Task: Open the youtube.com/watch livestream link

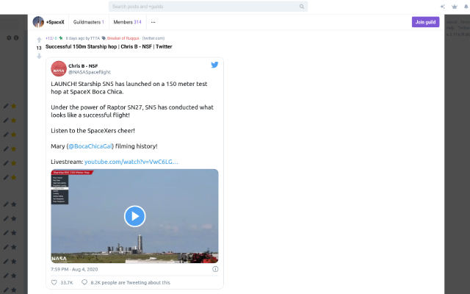Action: click(131, 162)
